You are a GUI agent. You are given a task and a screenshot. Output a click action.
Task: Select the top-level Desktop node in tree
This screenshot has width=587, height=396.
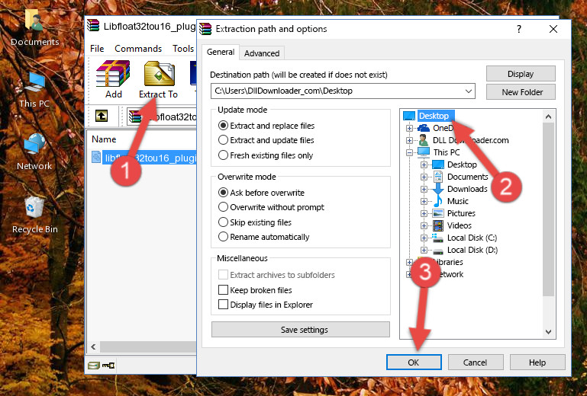(x=434, y=116)
